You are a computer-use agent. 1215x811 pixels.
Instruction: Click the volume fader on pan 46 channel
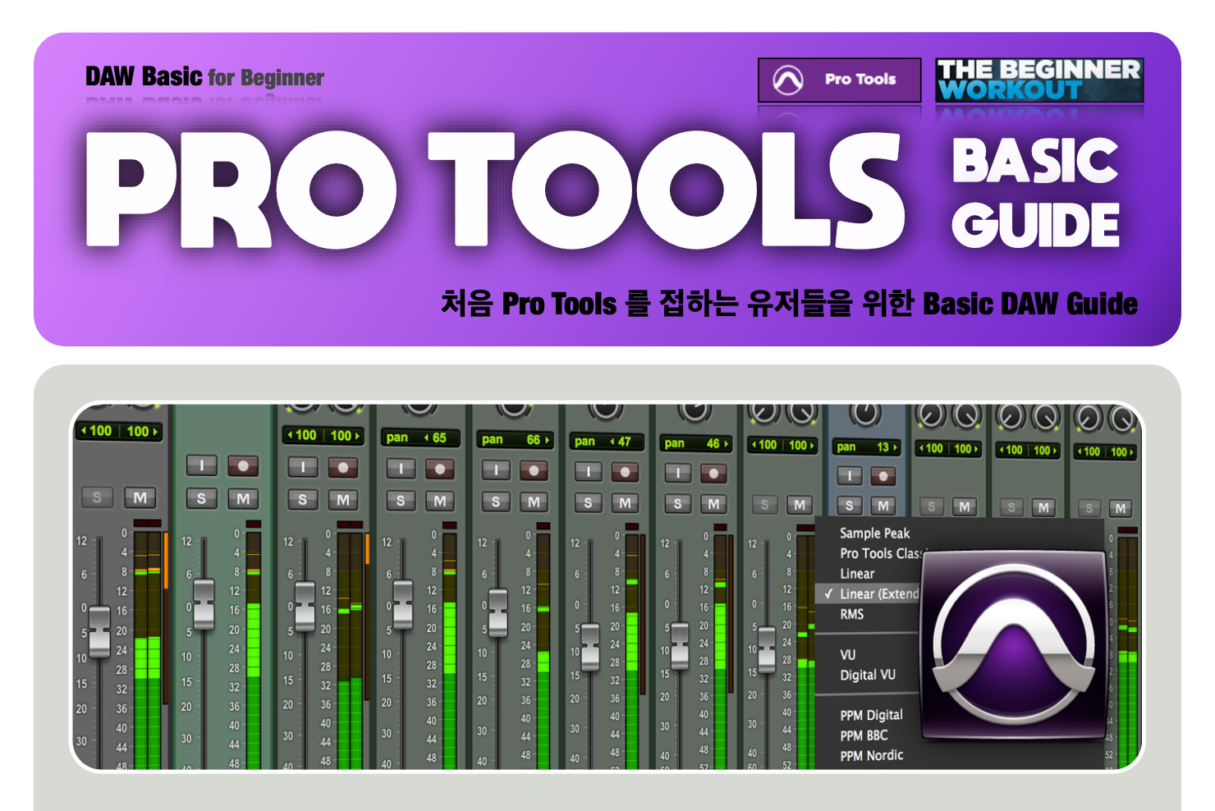(680, 645)
